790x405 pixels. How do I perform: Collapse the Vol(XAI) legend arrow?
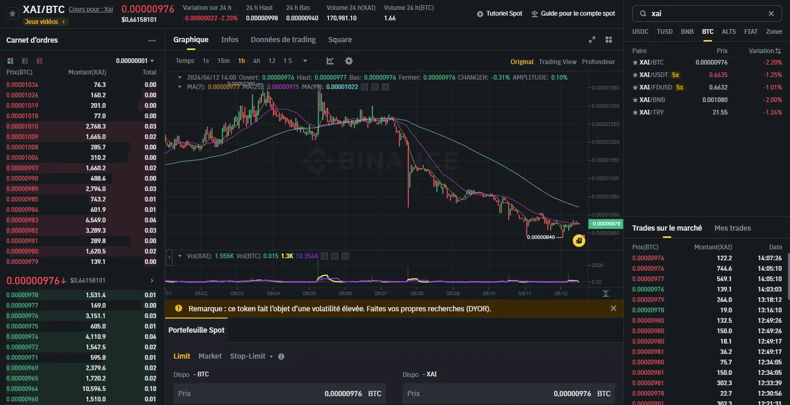[x=180, y=256]
